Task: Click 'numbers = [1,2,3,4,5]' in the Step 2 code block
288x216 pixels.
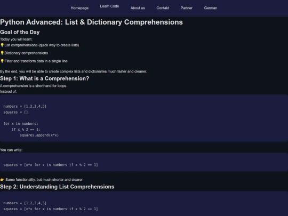Action: pos(25,203)
